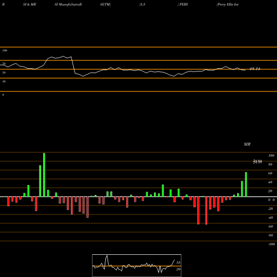This screenshot has height=277, width=277.
Task: Click the 24.64 value label in MR panel
Action: click(x=258, y=161)
